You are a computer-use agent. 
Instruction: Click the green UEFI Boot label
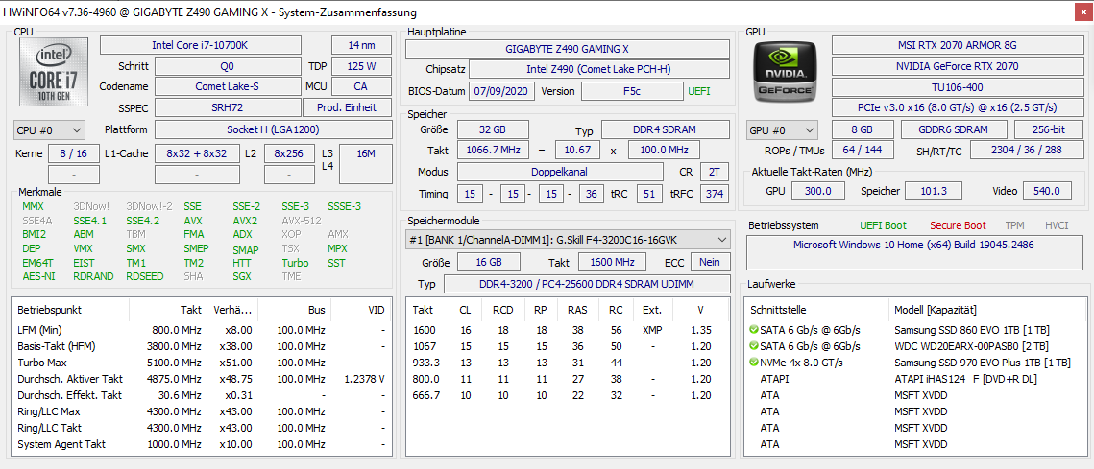coord(884,225)
